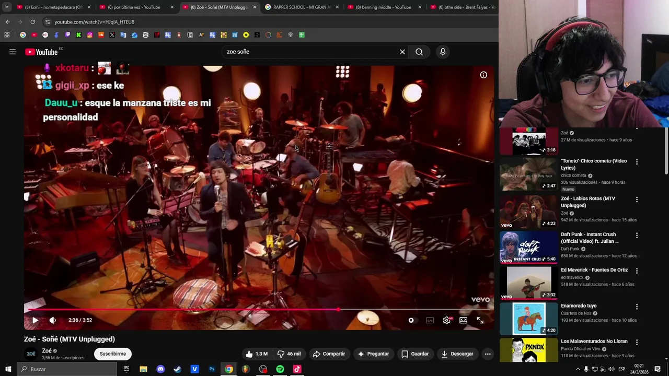The width and height of the screenshot is (669, 376).
Task: Open the player settings gear
Action: [x=446, y=320]
